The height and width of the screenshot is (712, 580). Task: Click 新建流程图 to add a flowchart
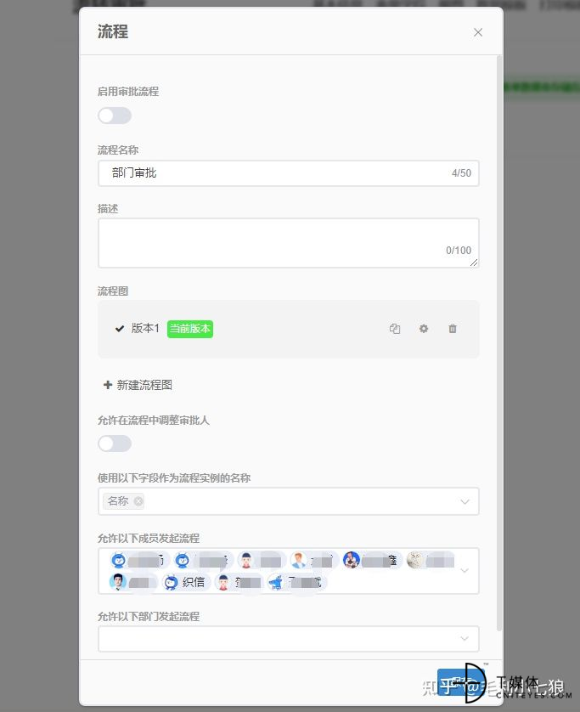[138, 385]
